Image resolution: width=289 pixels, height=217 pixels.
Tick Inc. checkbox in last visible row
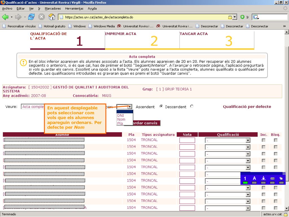click(264, 208)
